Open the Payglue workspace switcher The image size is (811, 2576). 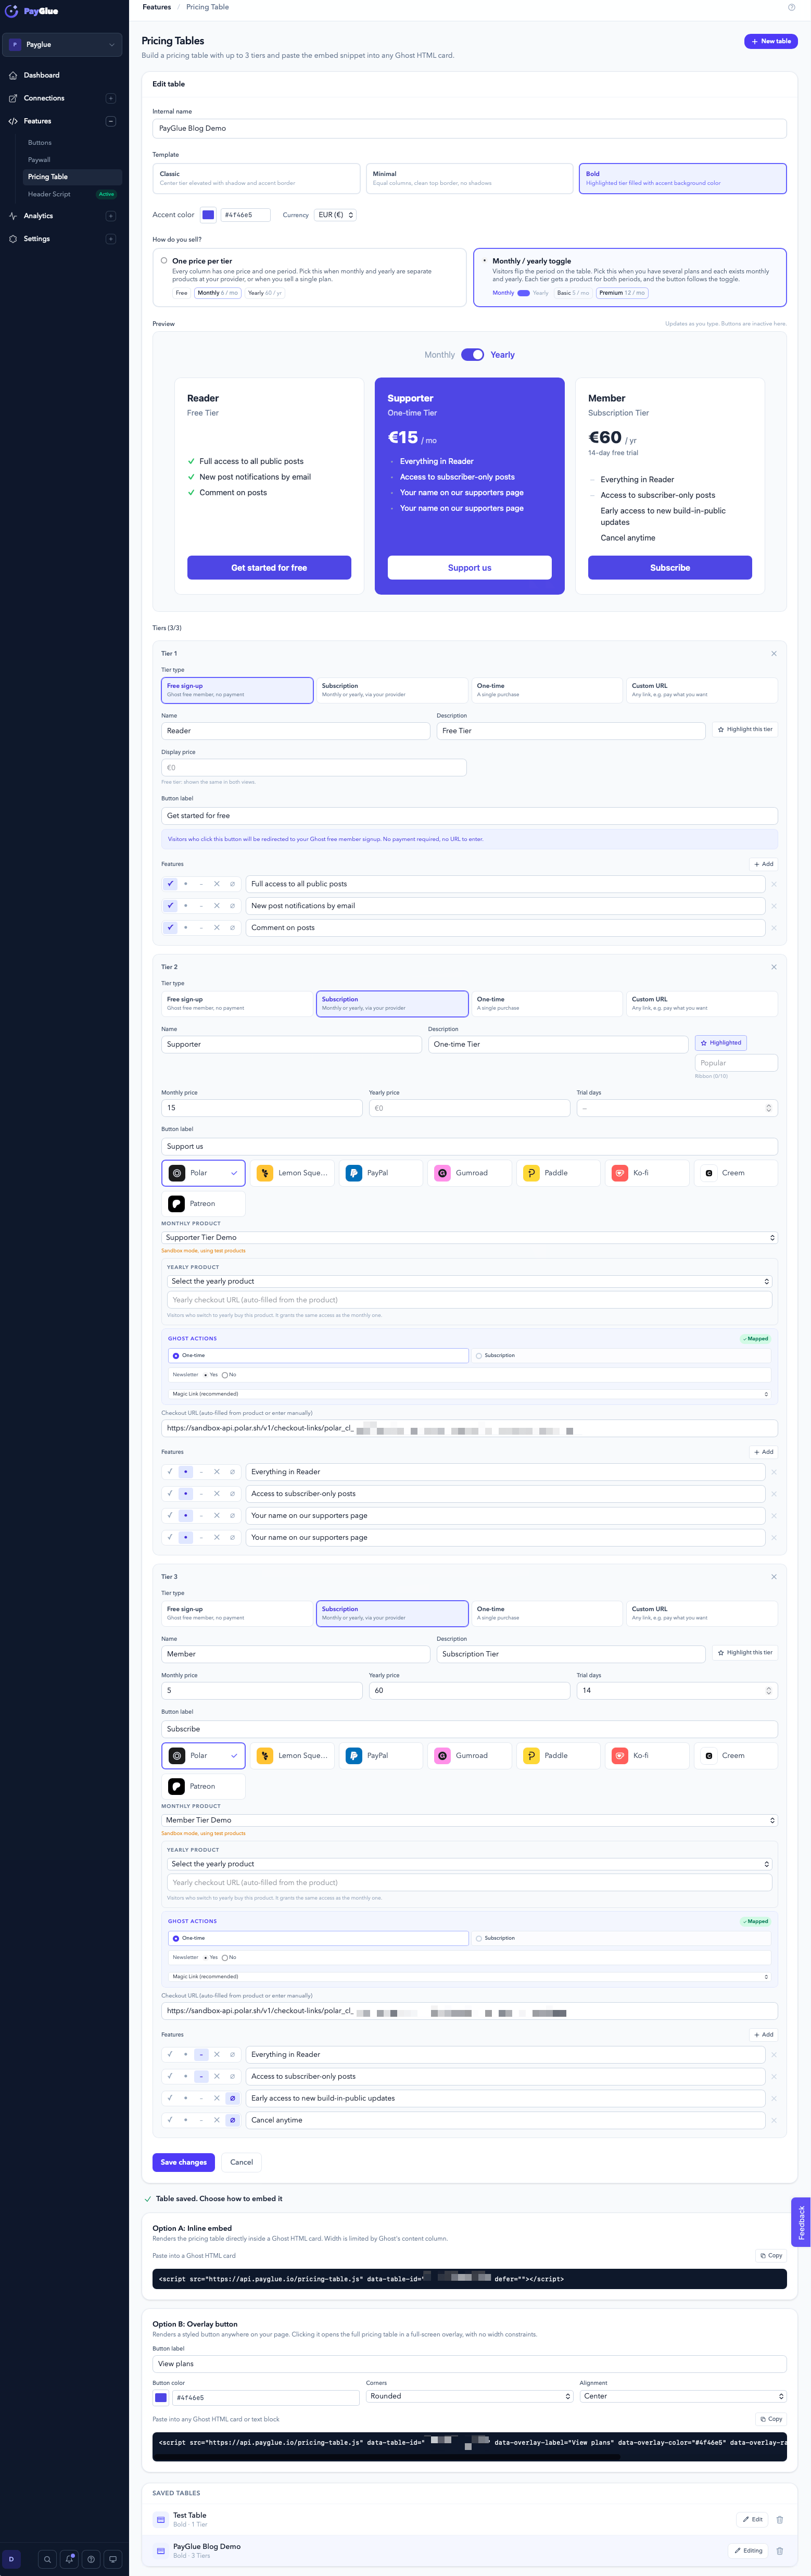[x=63, y=45]
